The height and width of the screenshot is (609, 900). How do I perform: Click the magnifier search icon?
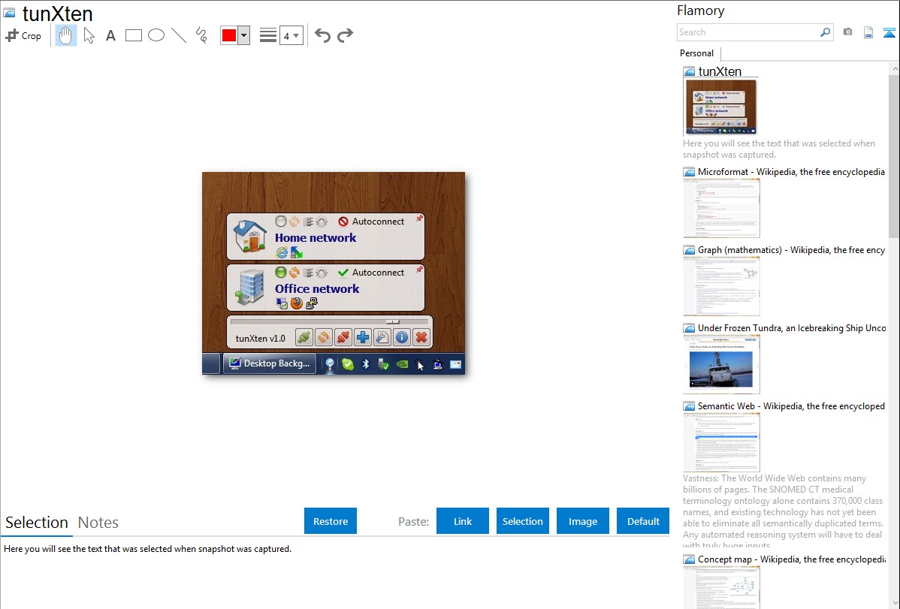(x=825, y=32)
